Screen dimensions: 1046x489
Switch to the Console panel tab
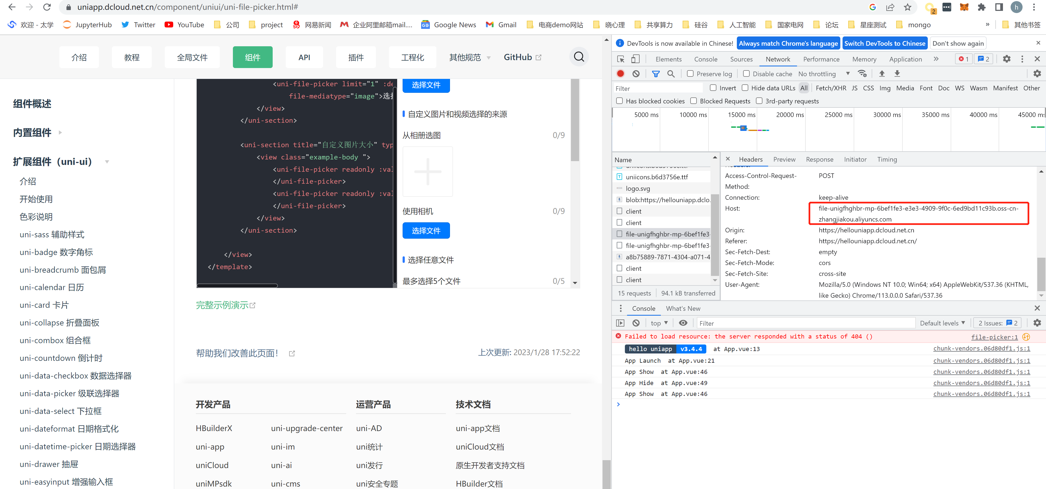pyautogui.click(x=705, y=59)
